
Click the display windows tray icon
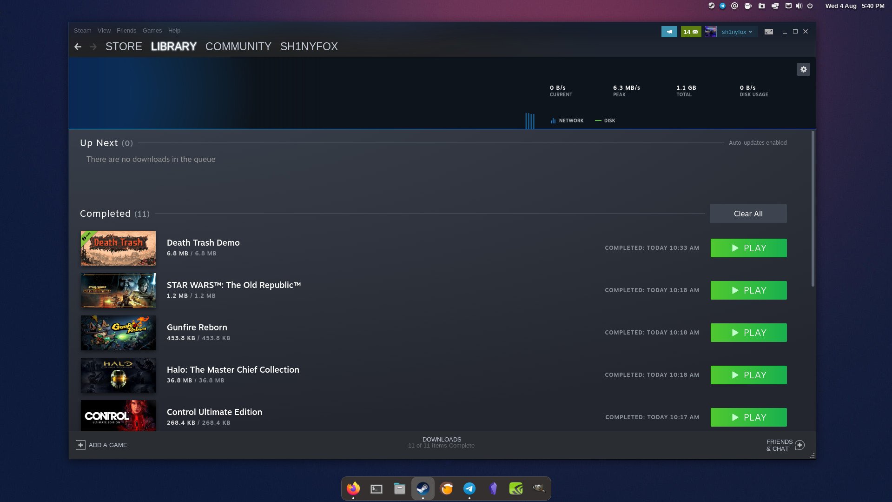[775, 6]
